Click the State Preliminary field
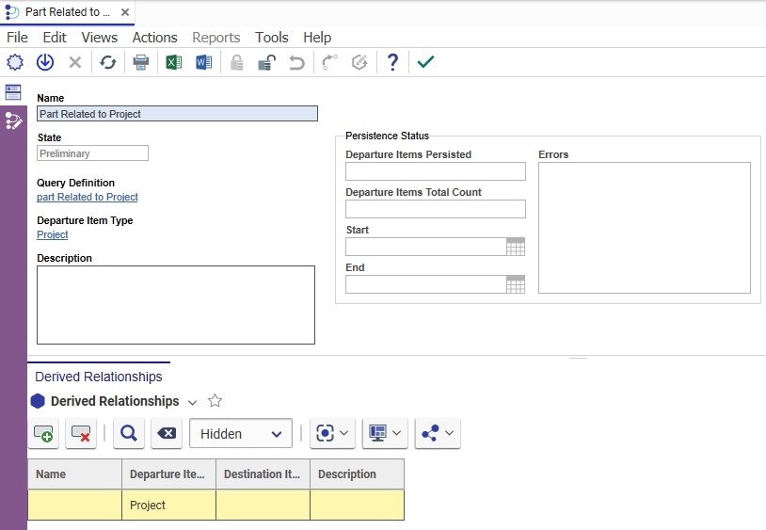This screenshot has height=530, width=766. [93, 153]
